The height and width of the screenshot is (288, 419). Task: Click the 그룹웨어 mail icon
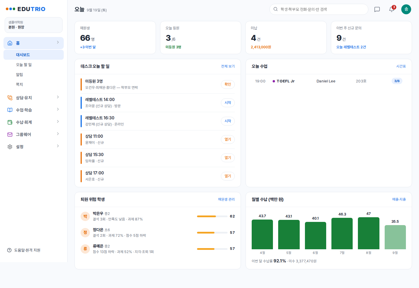tap(10, 135)
